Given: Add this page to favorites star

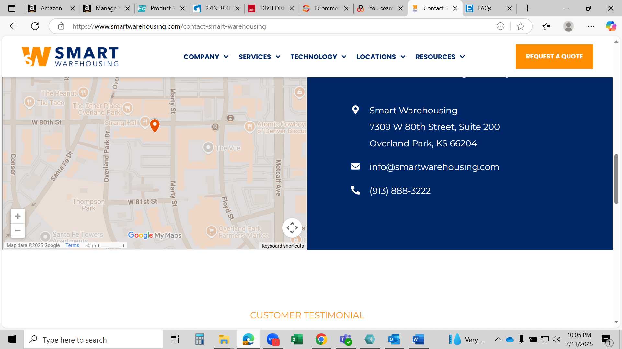Looking at the screenshot, I should pyautogui.click(x=521, y=26).
